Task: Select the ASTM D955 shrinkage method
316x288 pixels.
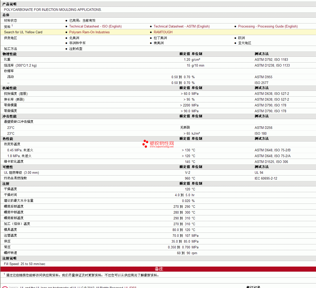Action: tap(264, 77)
